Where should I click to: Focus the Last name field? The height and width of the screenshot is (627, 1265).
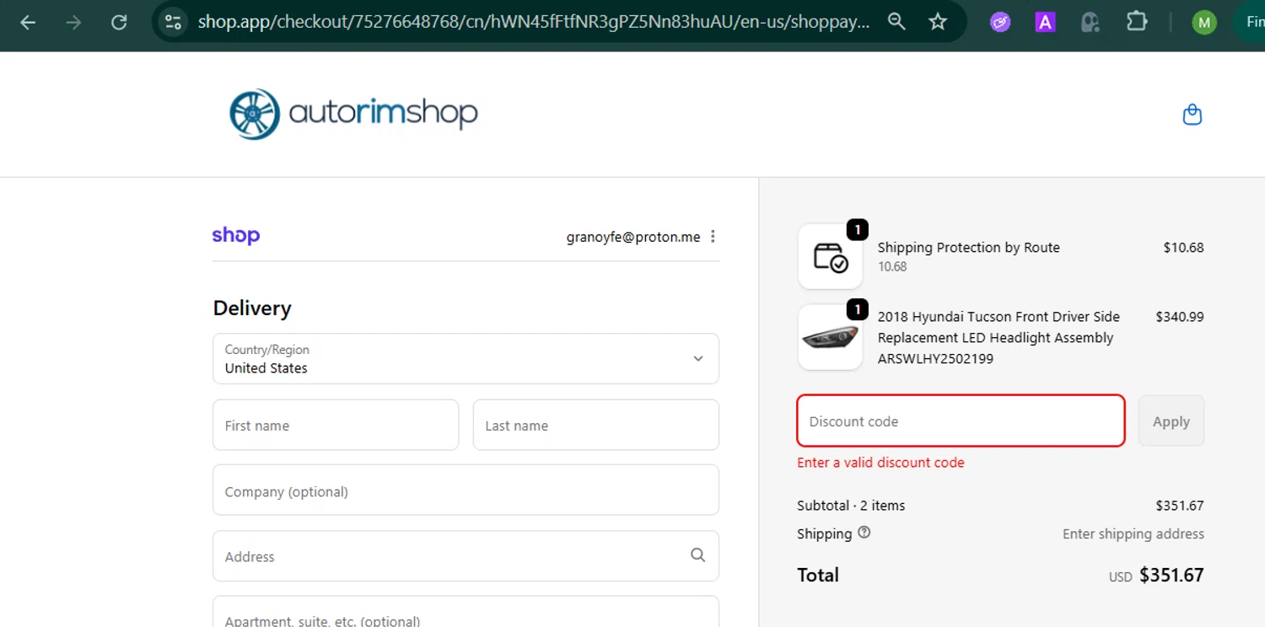point(596,425)
